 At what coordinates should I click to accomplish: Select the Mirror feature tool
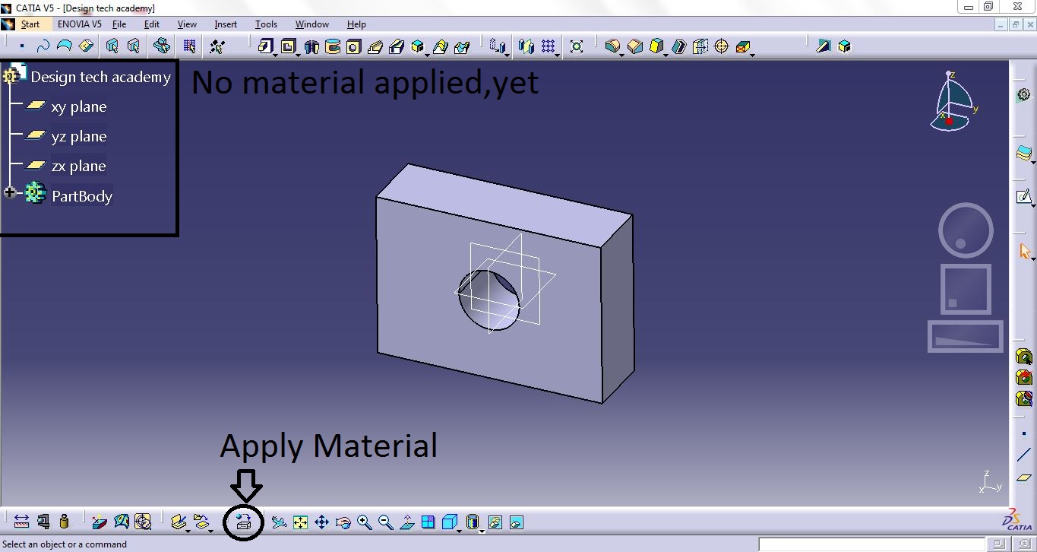click(524, 46)
